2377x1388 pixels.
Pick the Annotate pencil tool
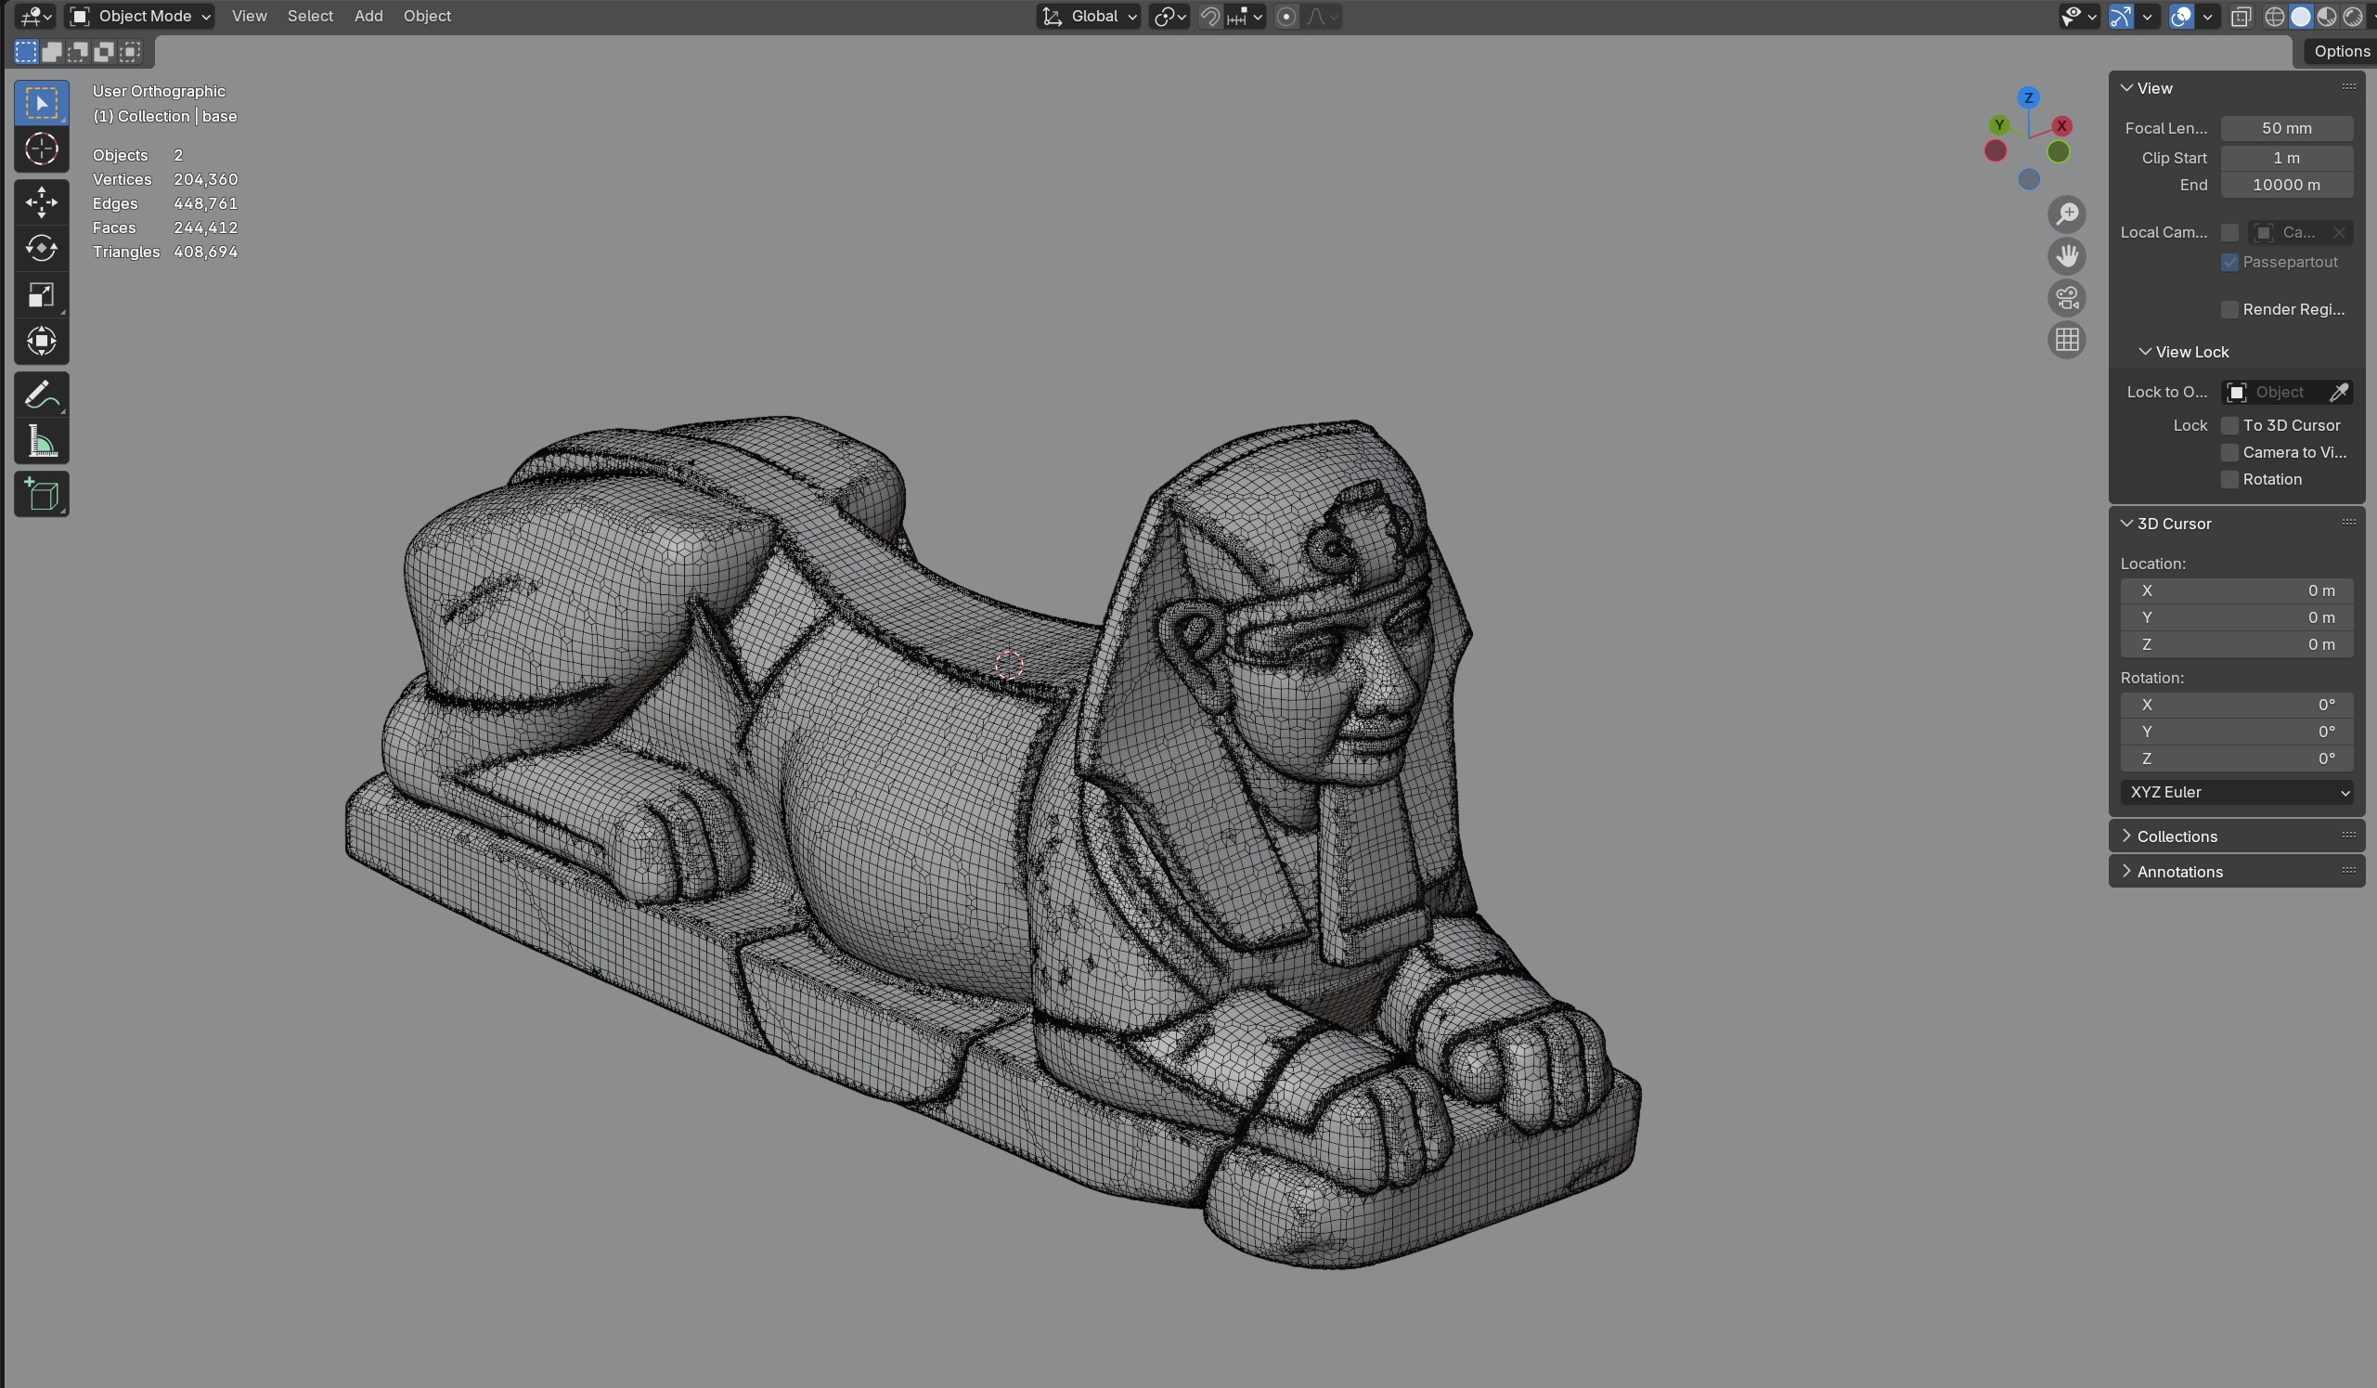42,395
